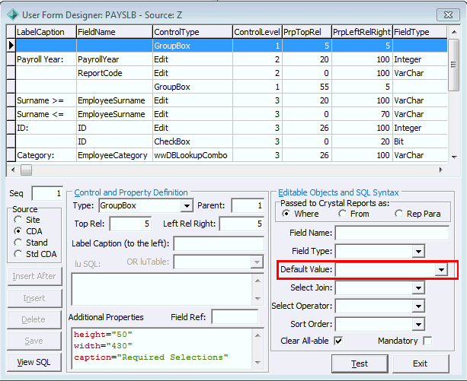Select the Stand source radio button
The image size is (467, 381).
(18, 243)
